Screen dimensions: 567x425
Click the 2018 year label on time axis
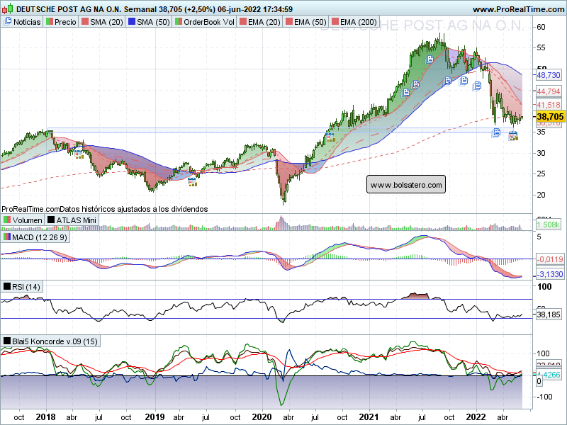(x=45, y=417)
